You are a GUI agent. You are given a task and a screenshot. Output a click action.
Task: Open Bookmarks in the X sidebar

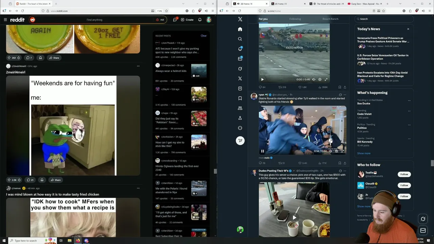tap(240, 98)
